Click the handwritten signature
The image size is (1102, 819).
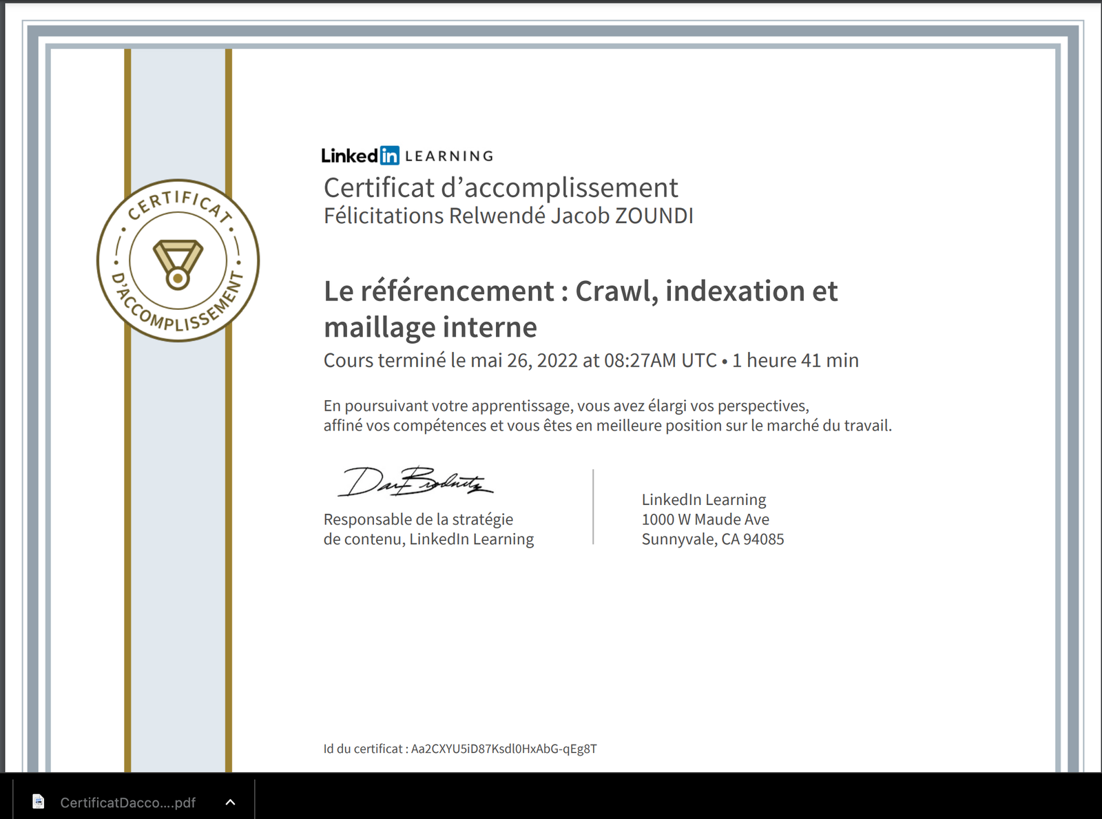point(415,481)
